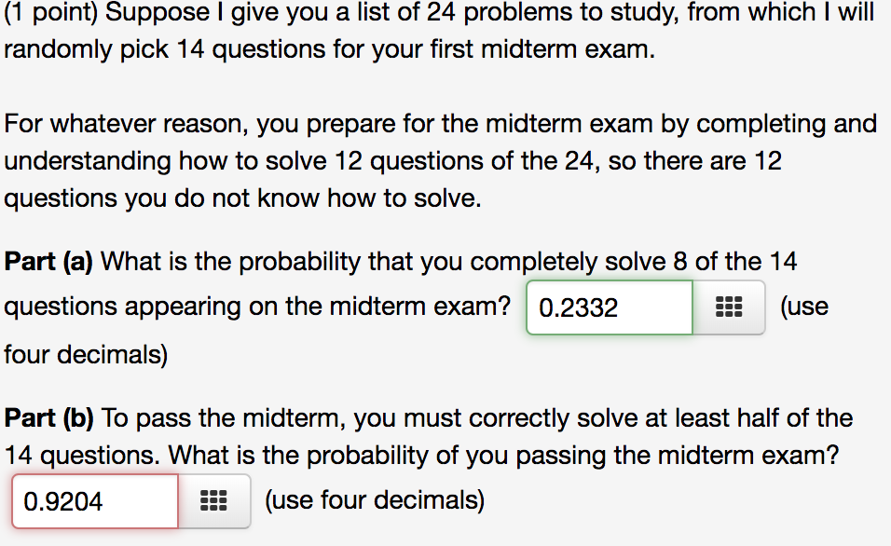Click the phrase 'For whatever reason'
The height and width of the screenshot is (546, 891).
(126, 124)
